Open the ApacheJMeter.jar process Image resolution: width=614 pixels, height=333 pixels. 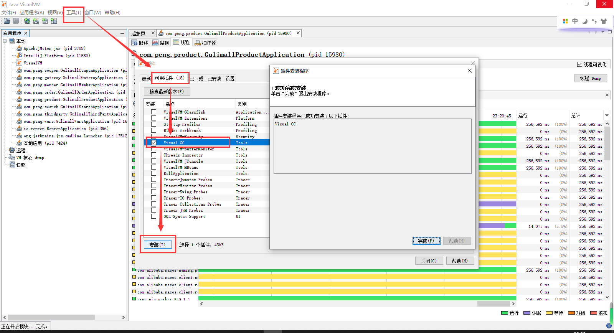click(54, 48)
